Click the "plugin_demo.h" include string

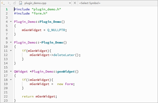46,9
